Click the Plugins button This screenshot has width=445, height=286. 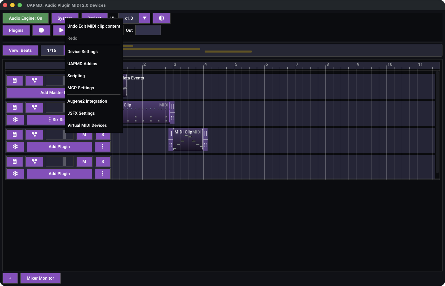point(16,30)
